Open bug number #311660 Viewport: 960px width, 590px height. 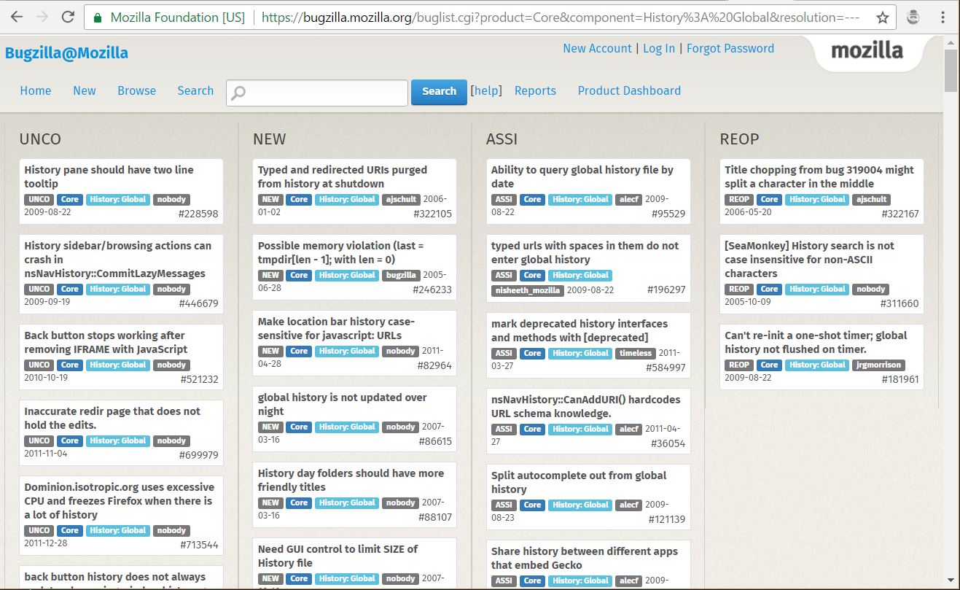pos(899,303)
